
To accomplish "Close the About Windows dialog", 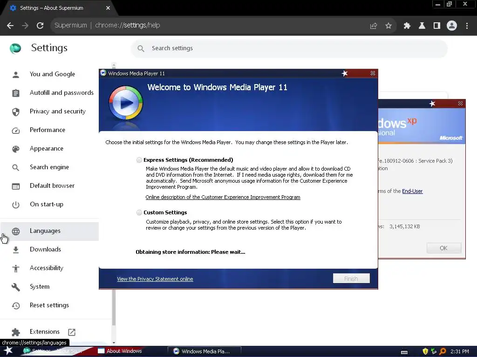I will (x=460, y=104).
